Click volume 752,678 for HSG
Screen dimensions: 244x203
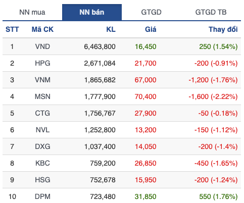point(103,180)
